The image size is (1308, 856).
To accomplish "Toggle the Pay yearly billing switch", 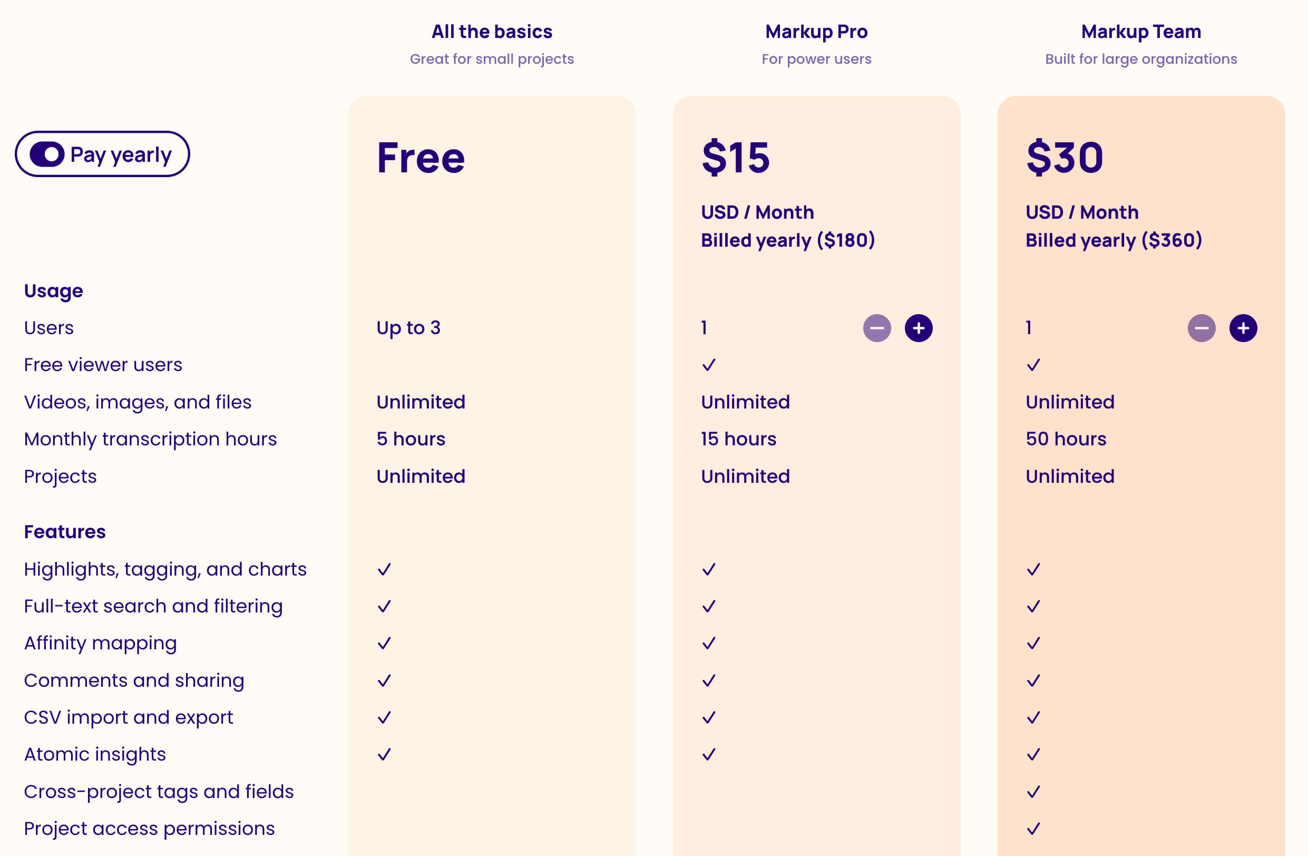I will point(47,154).
